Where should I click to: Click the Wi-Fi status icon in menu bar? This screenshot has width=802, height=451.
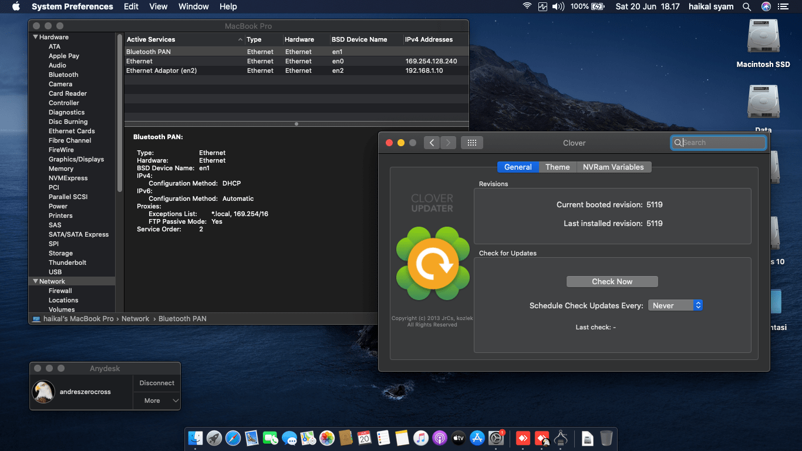(527, 6)
